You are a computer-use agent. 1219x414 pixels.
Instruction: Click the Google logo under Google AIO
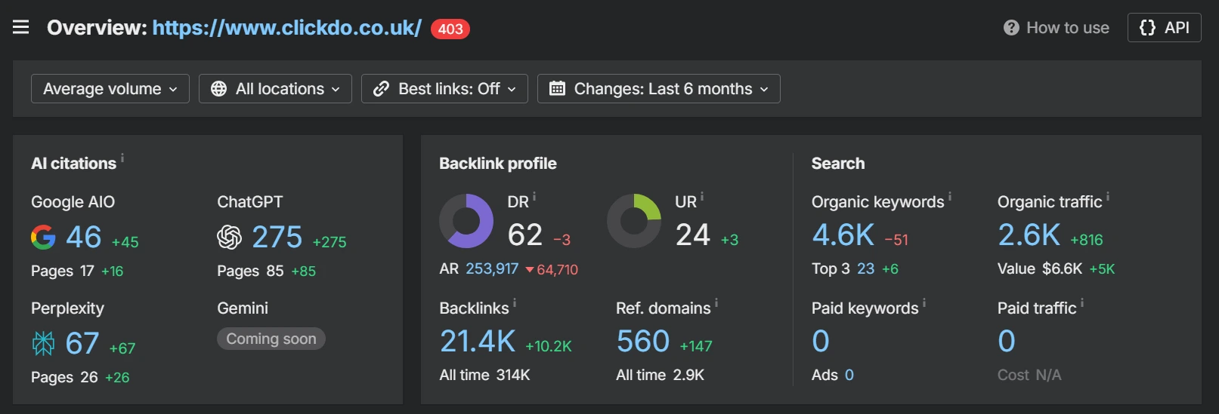pos(43,238)
